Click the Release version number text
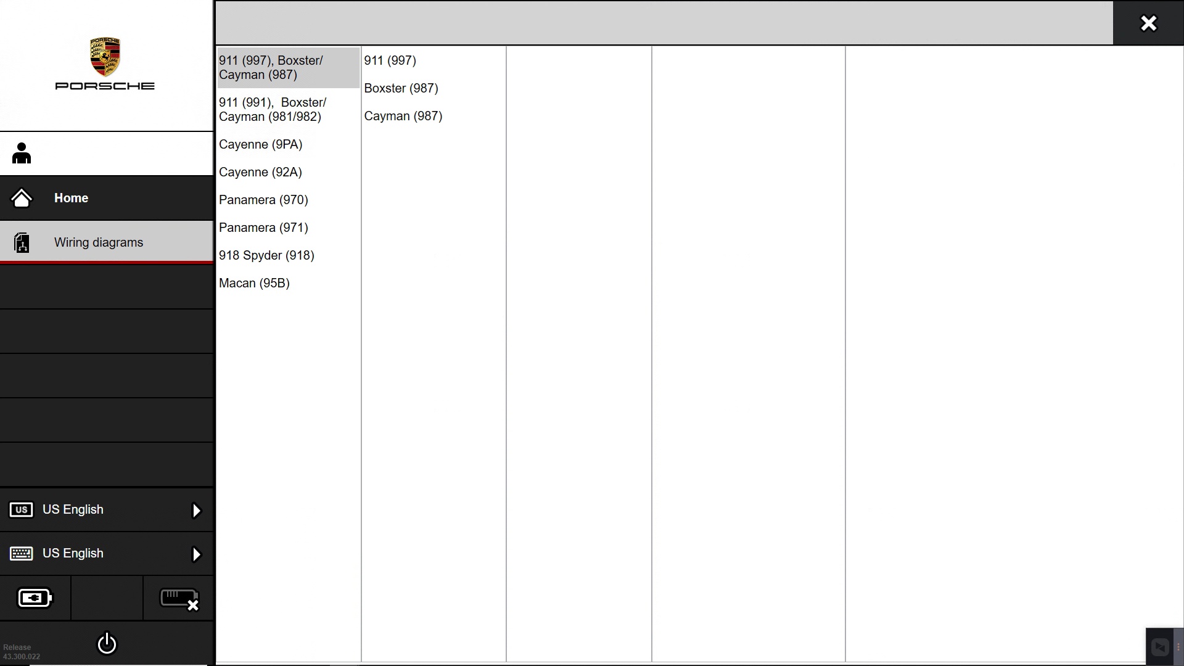The width and height of the screenshot is (1184, 666). click(x=22, y=652)
